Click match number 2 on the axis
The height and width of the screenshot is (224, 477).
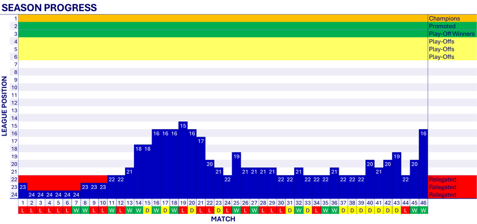(32, 203)
